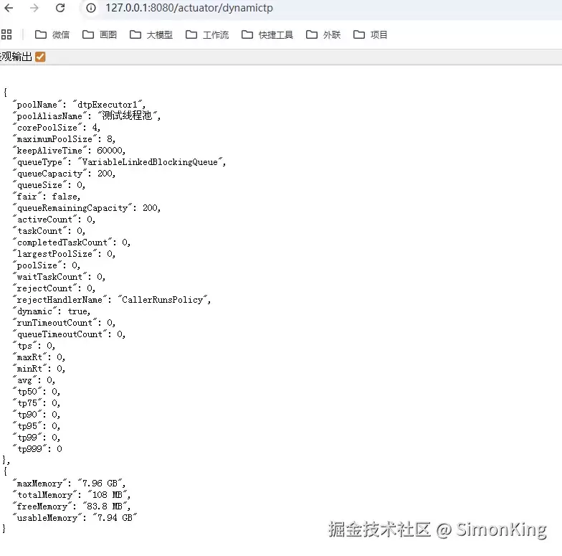This screenshot has height=556, width=562.
Task: Click the queueSize line
Action: [x=49, y=185]
